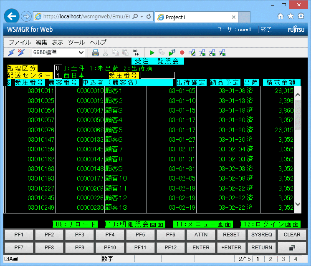Click the PF10 key button
311x266 pixels.
(x=110, y=248)
